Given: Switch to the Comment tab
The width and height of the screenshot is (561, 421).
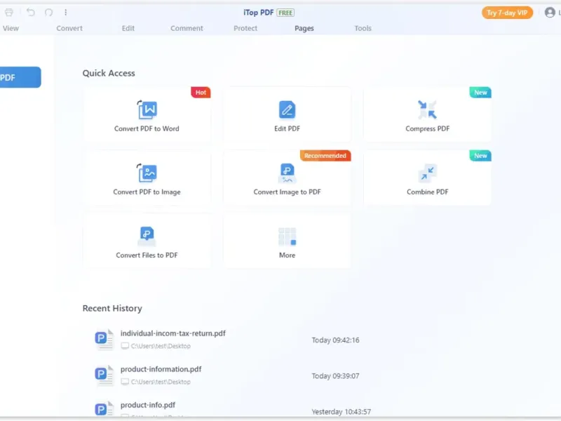Looking at the screenshot, I should [x=187, y=28].
